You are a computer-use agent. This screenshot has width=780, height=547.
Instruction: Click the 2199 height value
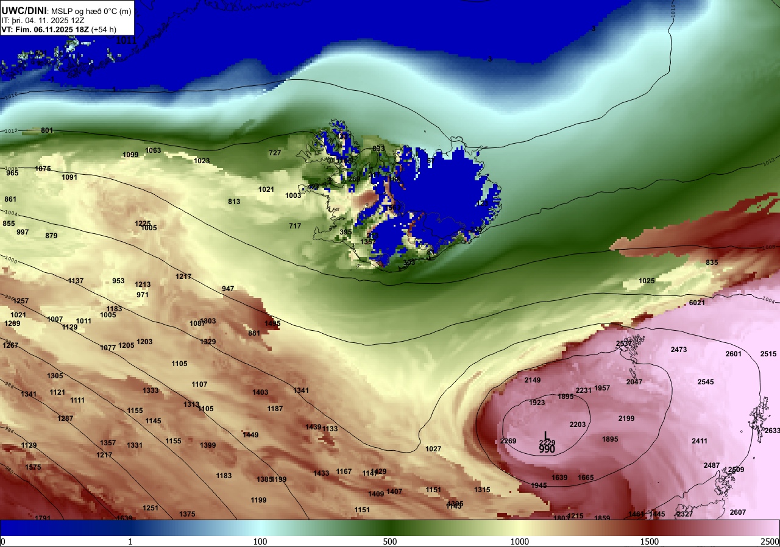click(x=626, y=418)
